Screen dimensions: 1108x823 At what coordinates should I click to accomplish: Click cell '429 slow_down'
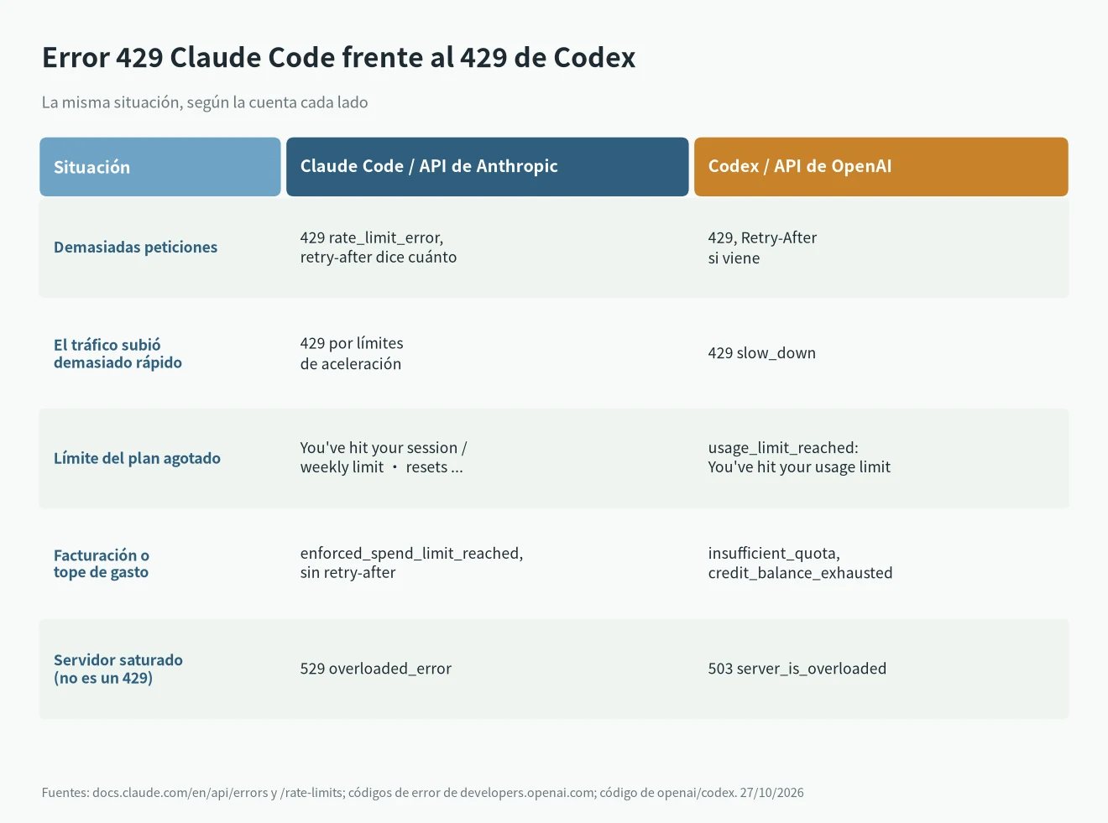tap(761, 353)
